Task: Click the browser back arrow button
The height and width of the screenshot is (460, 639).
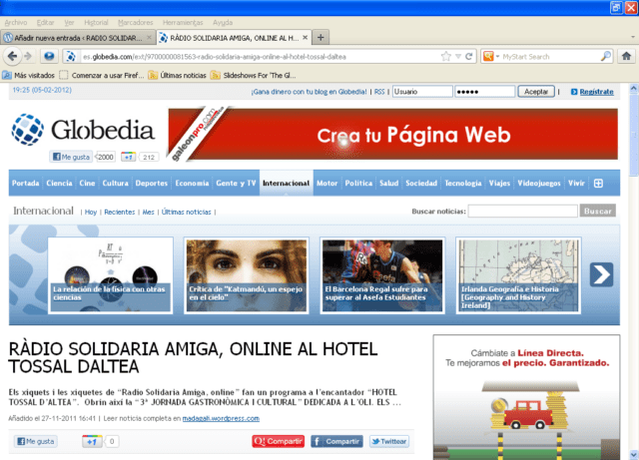Action: (11, 57)
